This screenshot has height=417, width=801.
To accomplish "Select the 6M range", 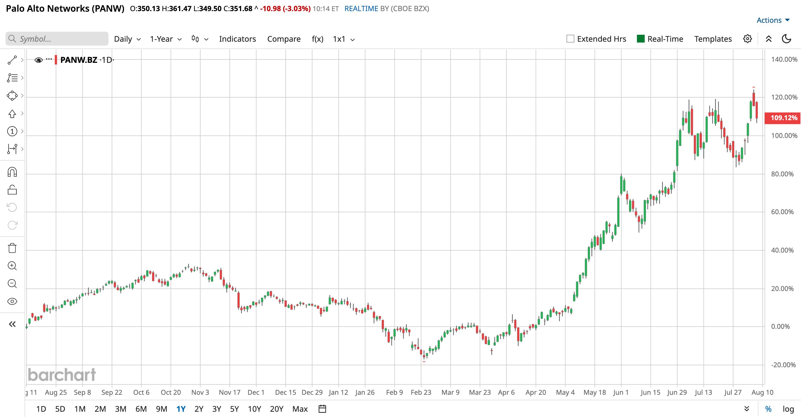I will coord(141,409).
